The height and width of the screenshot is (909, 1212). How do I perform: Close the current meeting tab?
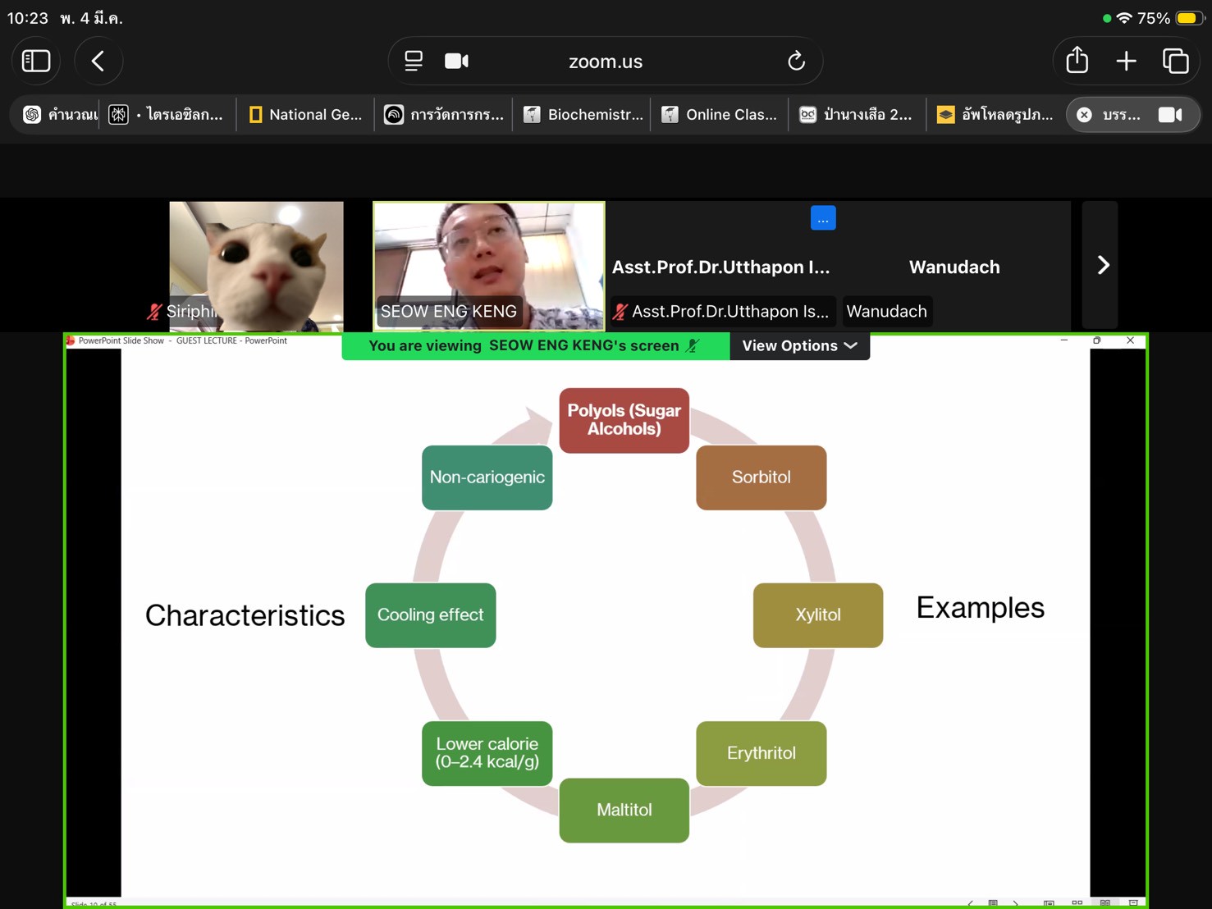pyautogui.click(x=1084, y=115)
